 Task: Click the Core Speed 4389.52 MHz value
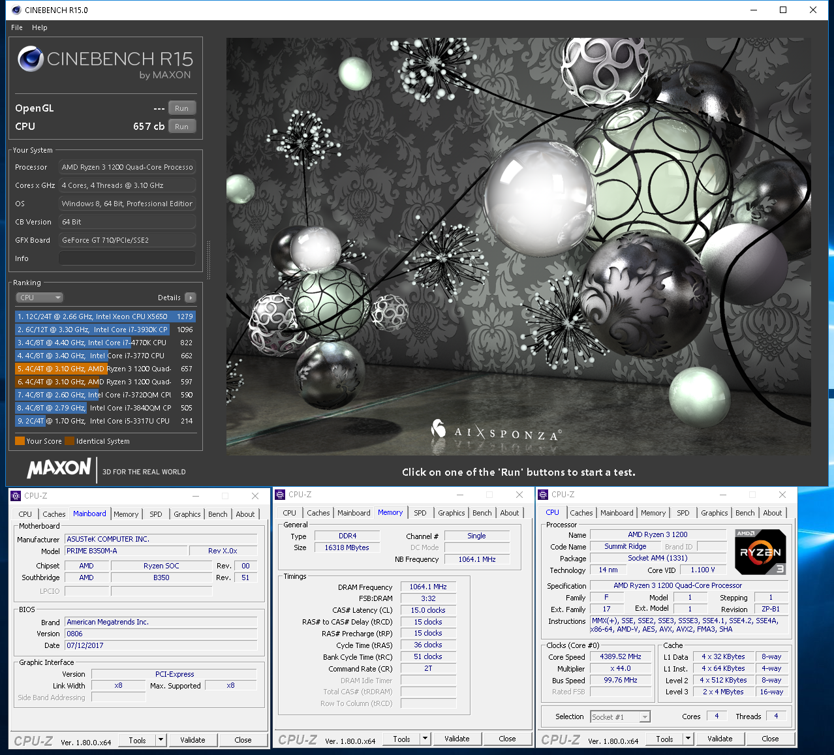coord(621,656)
